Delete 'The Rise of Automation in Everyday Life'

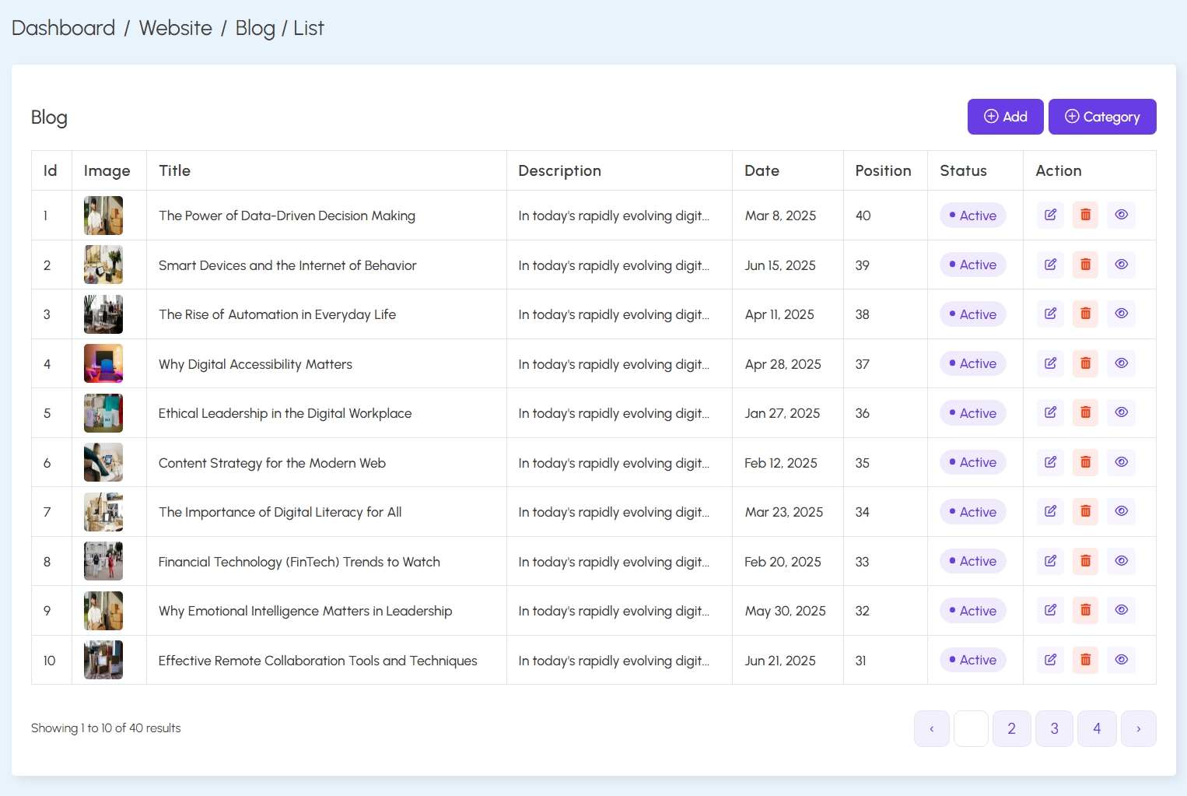(x=1086, y=314)
